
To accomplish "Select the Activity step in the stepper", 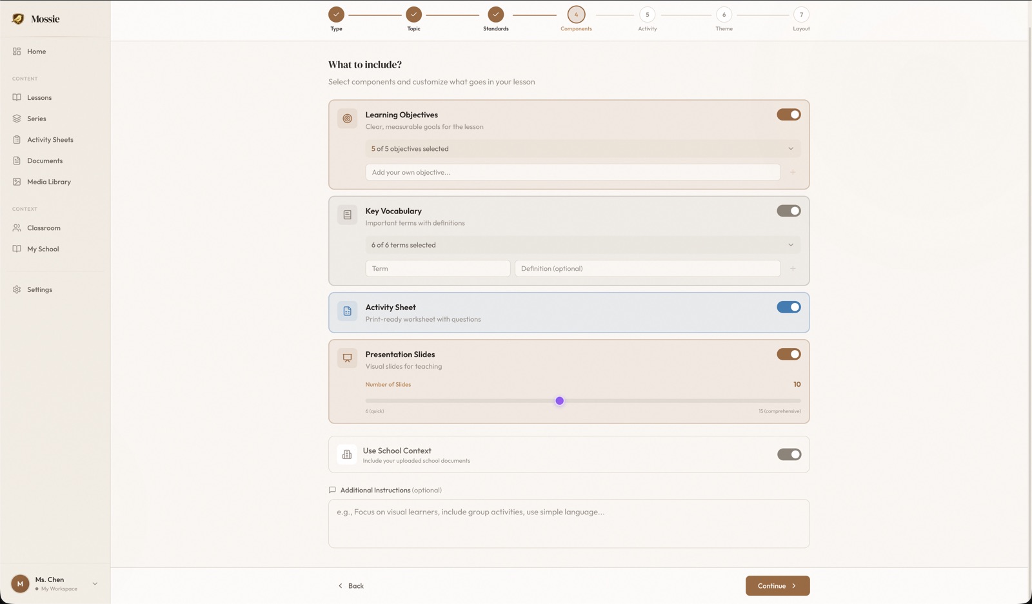I will [647, 14].
